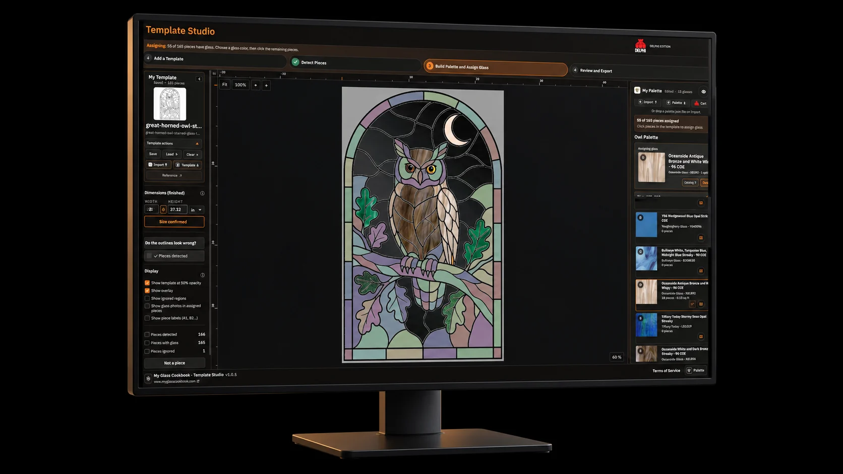Select the Wedgewood Blue Opal glass swatch
The width and height of the screenshot is (843, 474).
coord(646,225)
